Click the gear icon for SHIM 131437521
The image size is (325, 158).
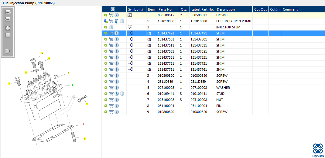click(106, 51)
